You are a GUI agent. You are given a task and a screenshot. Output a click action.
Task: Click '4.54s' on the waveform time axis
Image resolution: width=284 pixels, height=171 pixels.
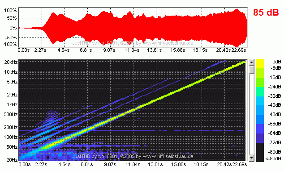pos(64,50)
